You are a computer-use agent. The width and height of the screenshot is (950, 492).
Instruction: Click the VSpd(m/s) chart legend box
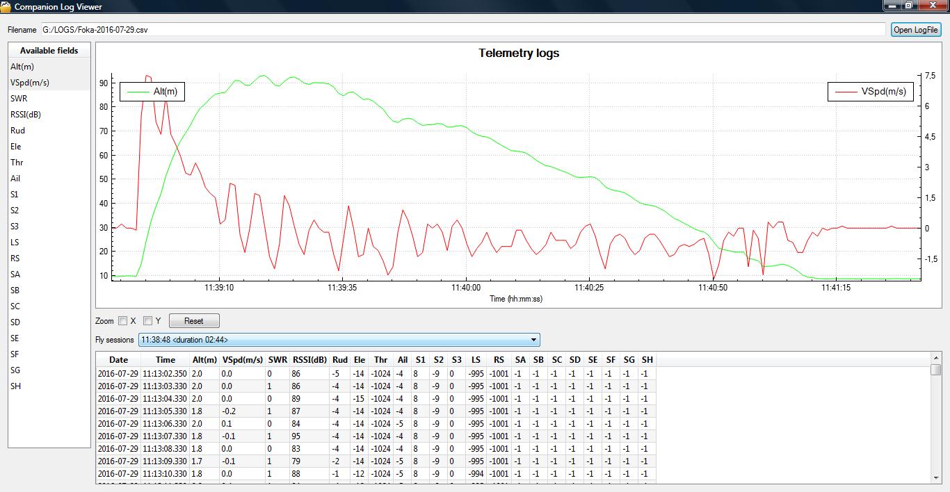pyautogui.click(x=871, y=91)
